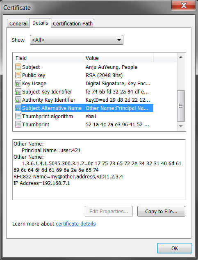Click the field list scroll down arrow
Screen dimensions: 198x260
[x=181, y=126]
